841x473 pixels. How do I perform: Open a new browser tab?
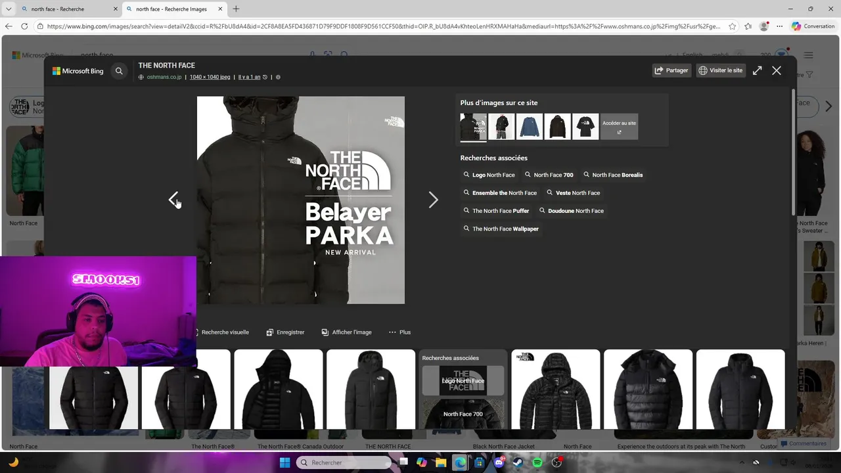236,9
